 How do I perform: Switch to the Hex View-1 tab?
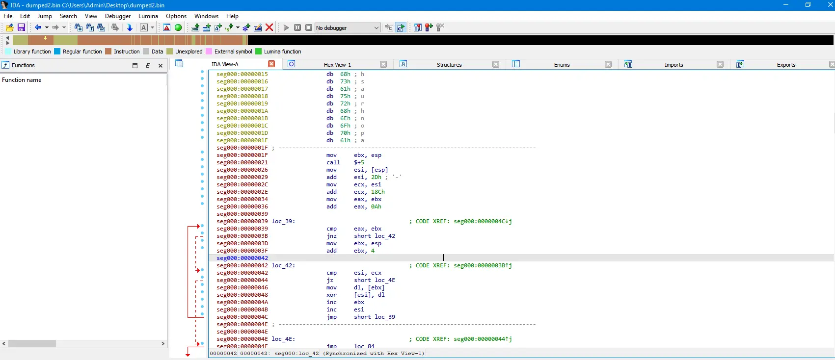click(337, 65)
